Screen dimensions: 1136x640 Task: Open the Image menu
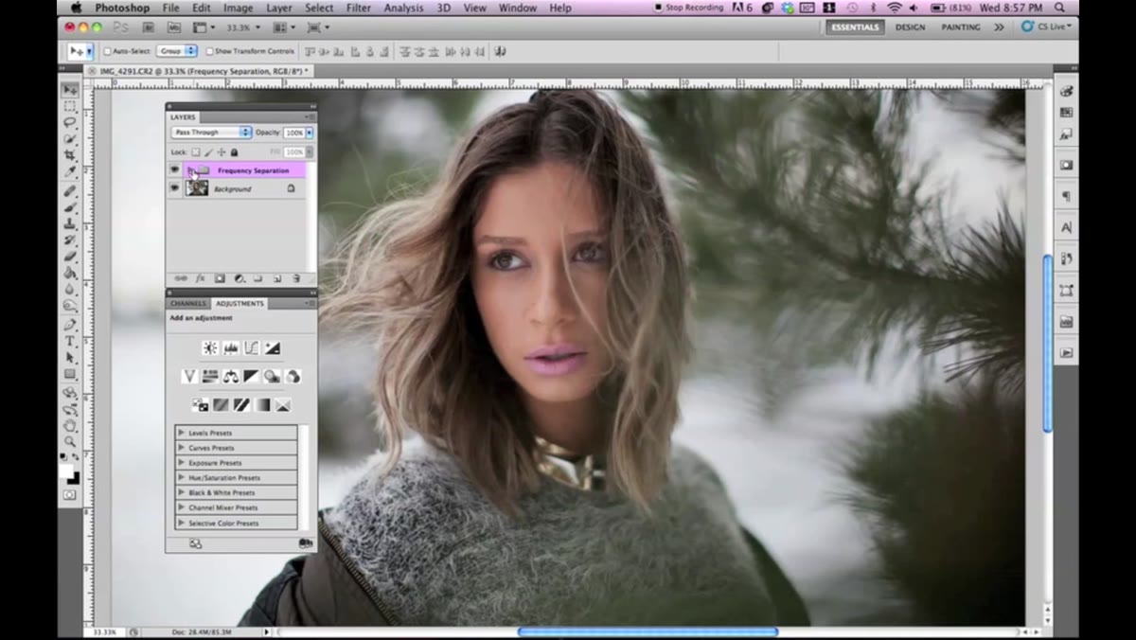click(x=238, y=8)
